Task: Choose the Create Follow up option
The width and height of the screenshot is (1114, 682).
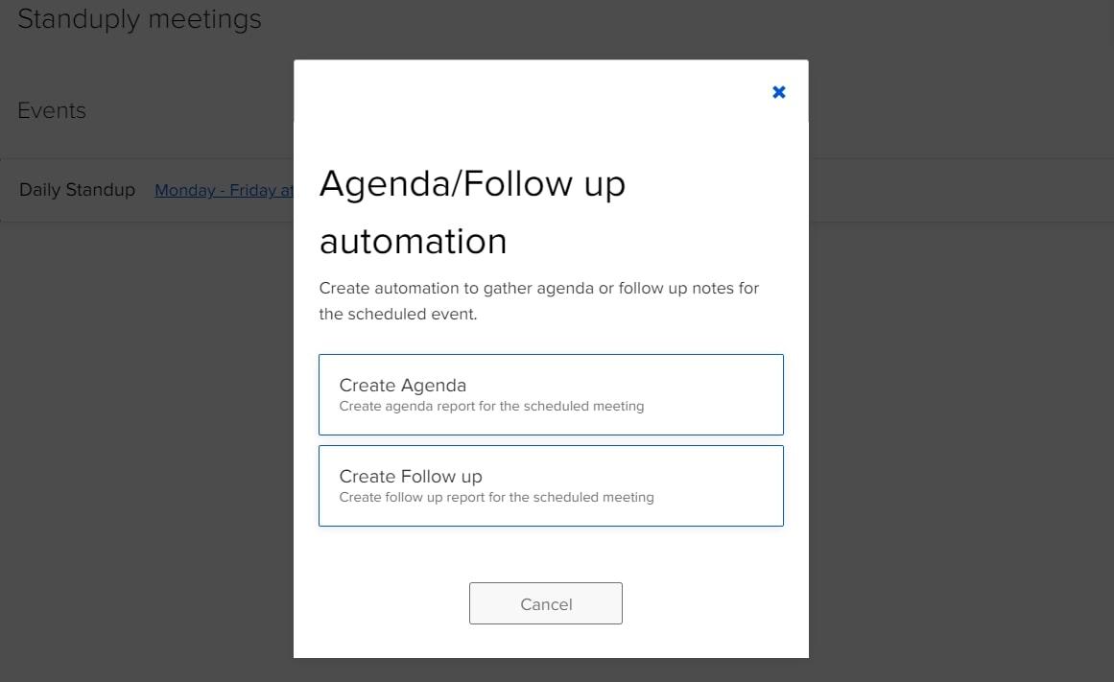Action: click(551, 485)
